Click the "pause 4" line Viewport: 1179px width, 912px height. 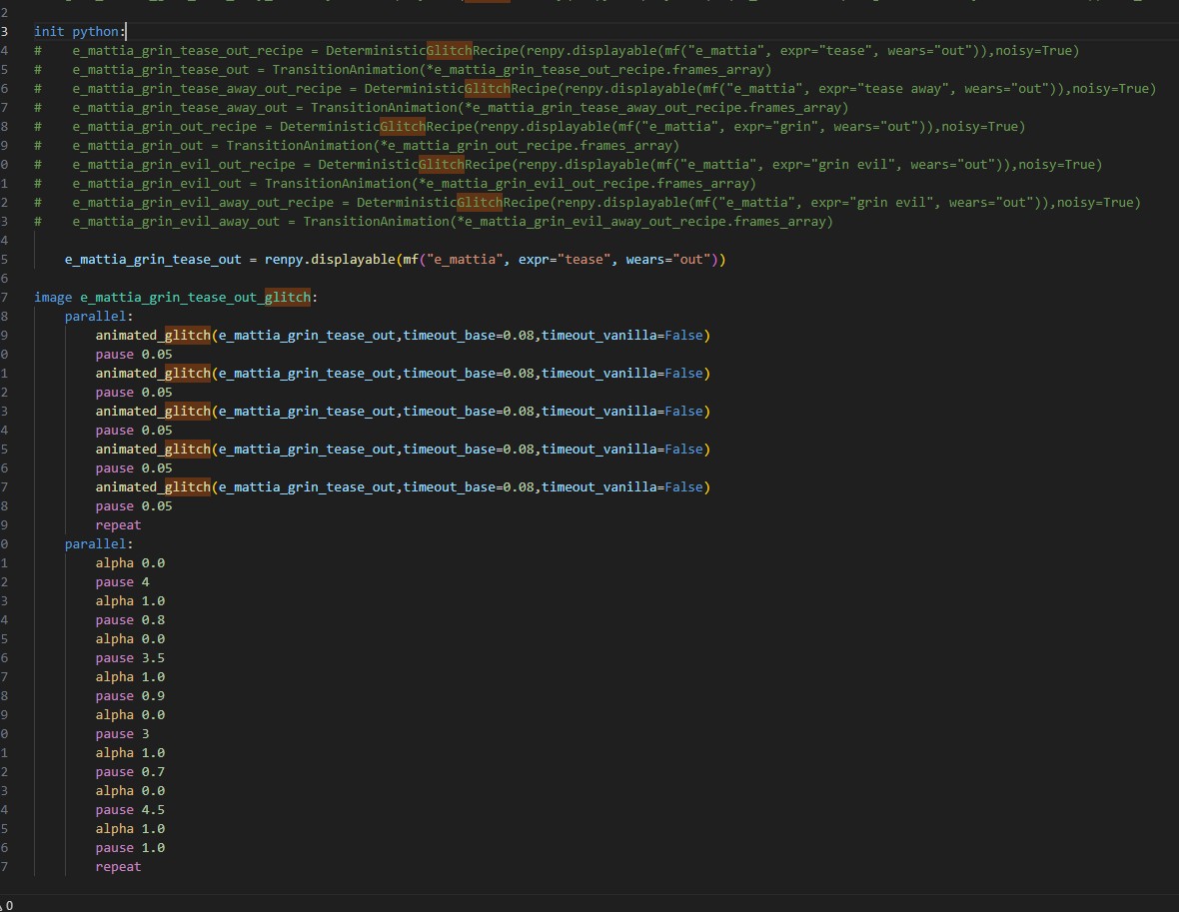tap(123, 582)
